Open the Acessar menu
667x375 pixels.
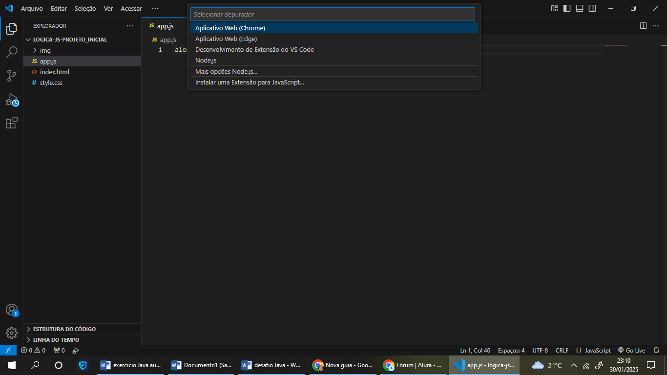[131, 8]
